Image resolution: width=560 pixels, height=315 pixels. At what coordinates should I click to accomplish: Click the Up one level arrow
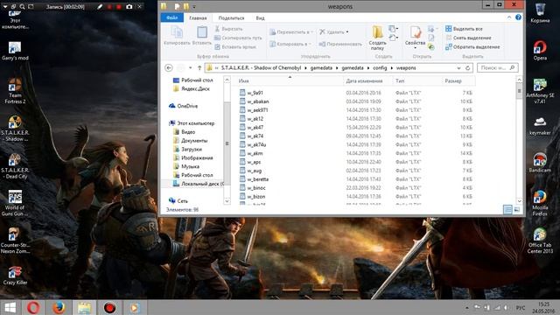(199, 68)
